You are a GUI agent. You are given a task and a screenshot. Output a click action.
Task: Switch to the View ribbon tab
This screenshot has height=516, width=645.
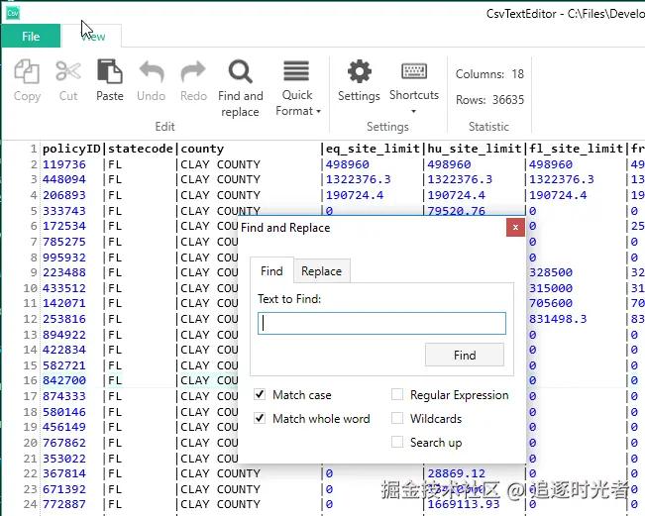93,37
